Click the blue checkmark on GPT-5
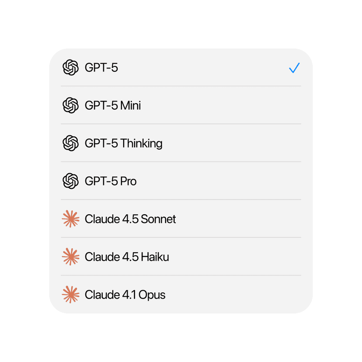The image size is (362, 362). point(294,68)
